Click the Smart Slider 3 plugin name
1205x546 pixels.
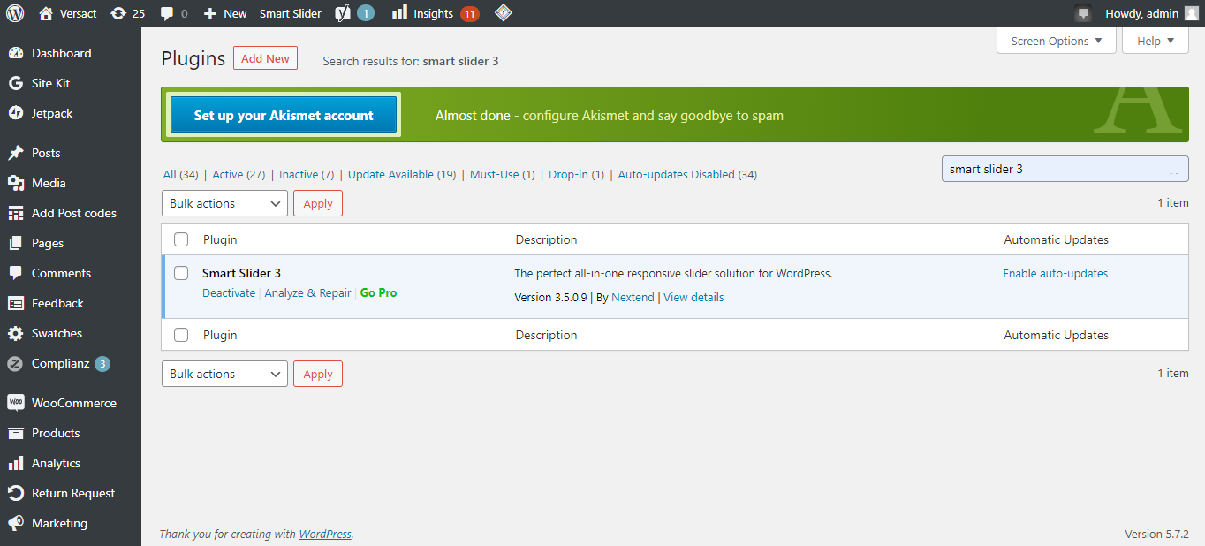241,273
